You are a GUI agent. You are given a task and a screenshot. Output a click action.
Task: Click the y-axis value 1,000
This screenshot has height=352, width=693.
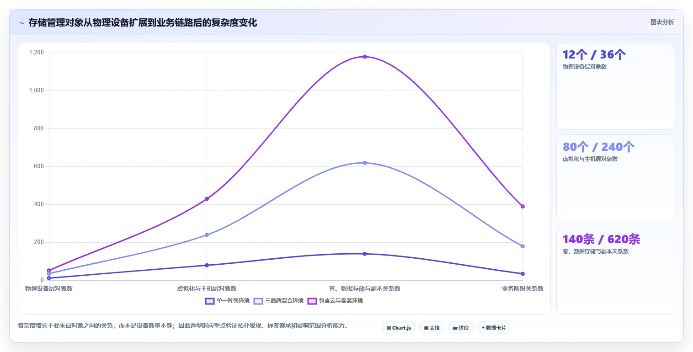click(x=37, y=91)
